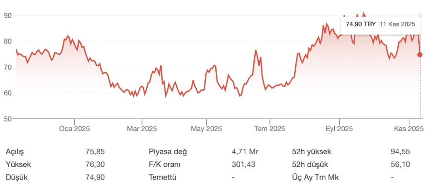Viewport: 436px width, 194px height.
Task: Click the Piyasa değ label
Action: [x=168, y=152]
